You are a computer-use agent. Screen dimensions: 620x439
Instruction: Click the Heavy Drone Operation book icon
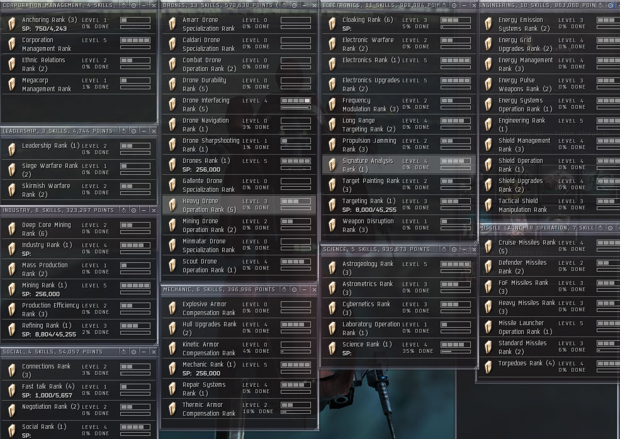(172, 205)
